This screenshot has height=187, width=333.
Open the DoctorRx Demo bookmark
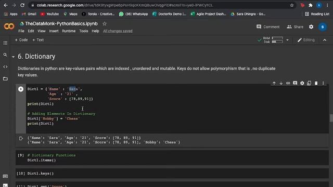coord(169,14)
